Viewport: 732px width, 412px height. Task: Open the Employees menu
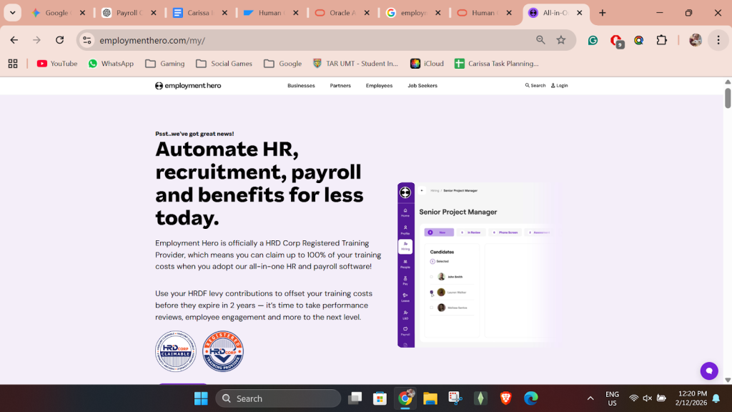379,86
